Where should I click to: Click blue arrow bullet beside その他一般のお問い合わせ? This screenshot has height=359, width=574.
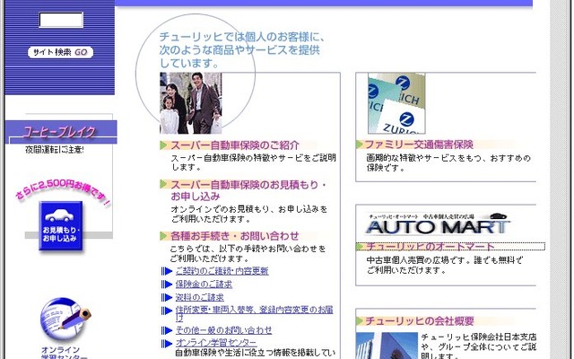point(167,330)
